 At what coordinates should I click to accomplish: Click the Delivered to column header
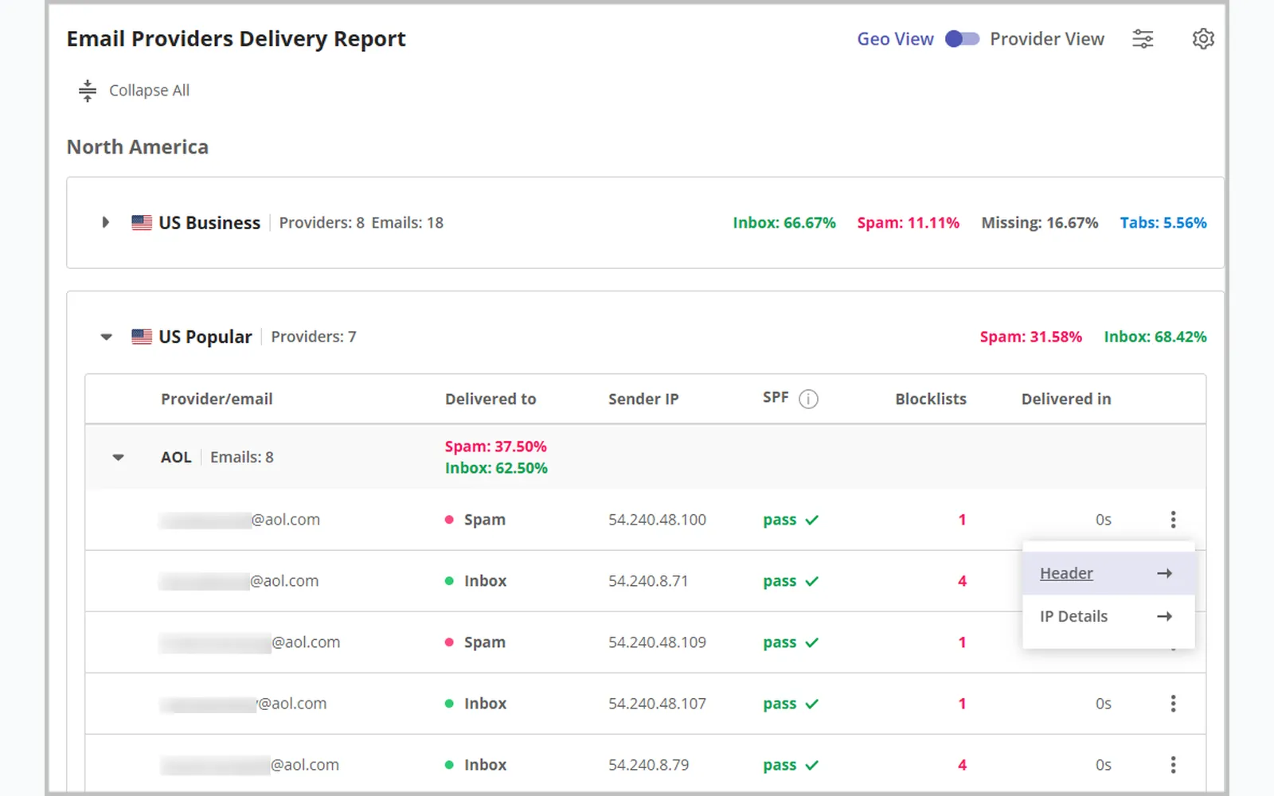pos(490,399)
